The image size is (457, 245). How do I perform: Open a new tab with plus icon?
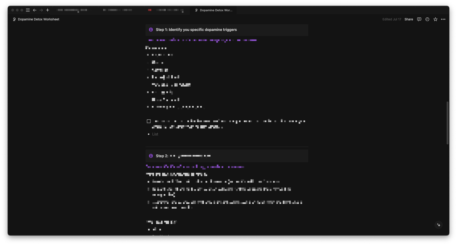47,10
